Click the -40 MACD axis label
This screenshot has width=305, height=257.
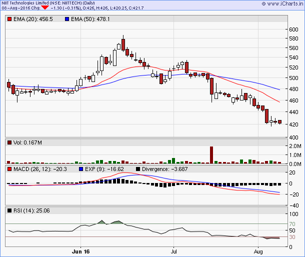tap(294, 205)
